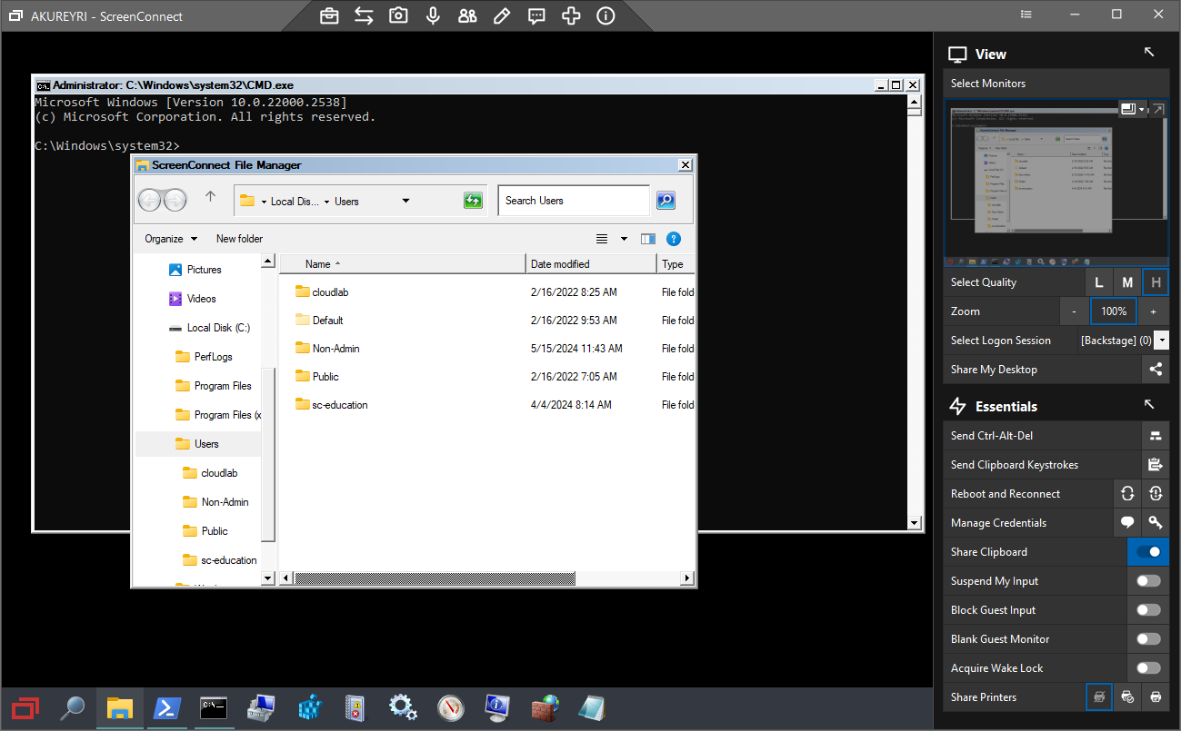The image size is (1181, 731).
Task: Increase zoom with the plus button
Action: coord(1154,311)
